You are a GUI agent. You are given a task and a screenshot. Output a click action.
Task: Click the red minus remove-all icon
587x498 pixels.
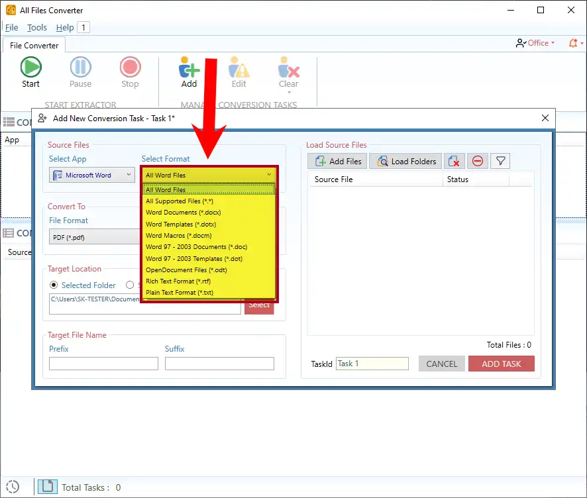pos(477,162)
